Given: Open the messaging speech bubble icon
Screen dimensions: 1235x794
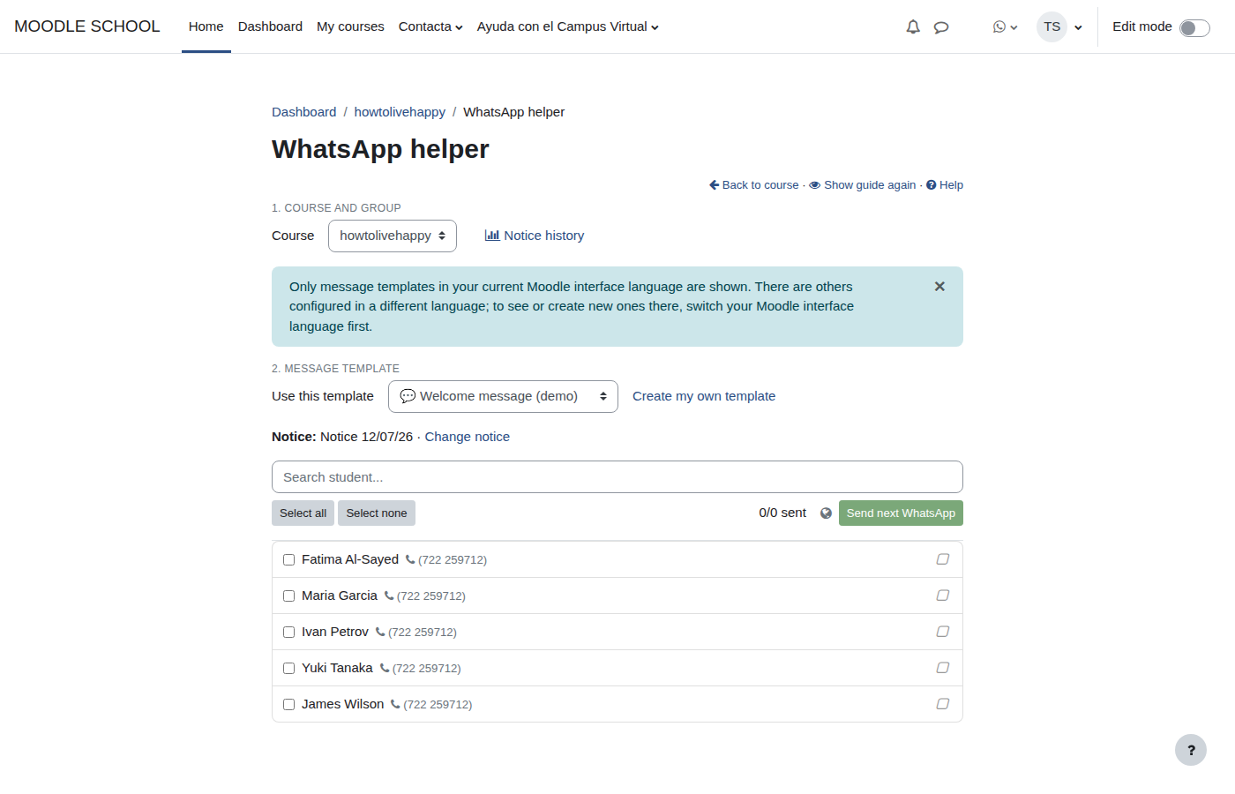Looking at the screenshot, I should click(941, 27).
